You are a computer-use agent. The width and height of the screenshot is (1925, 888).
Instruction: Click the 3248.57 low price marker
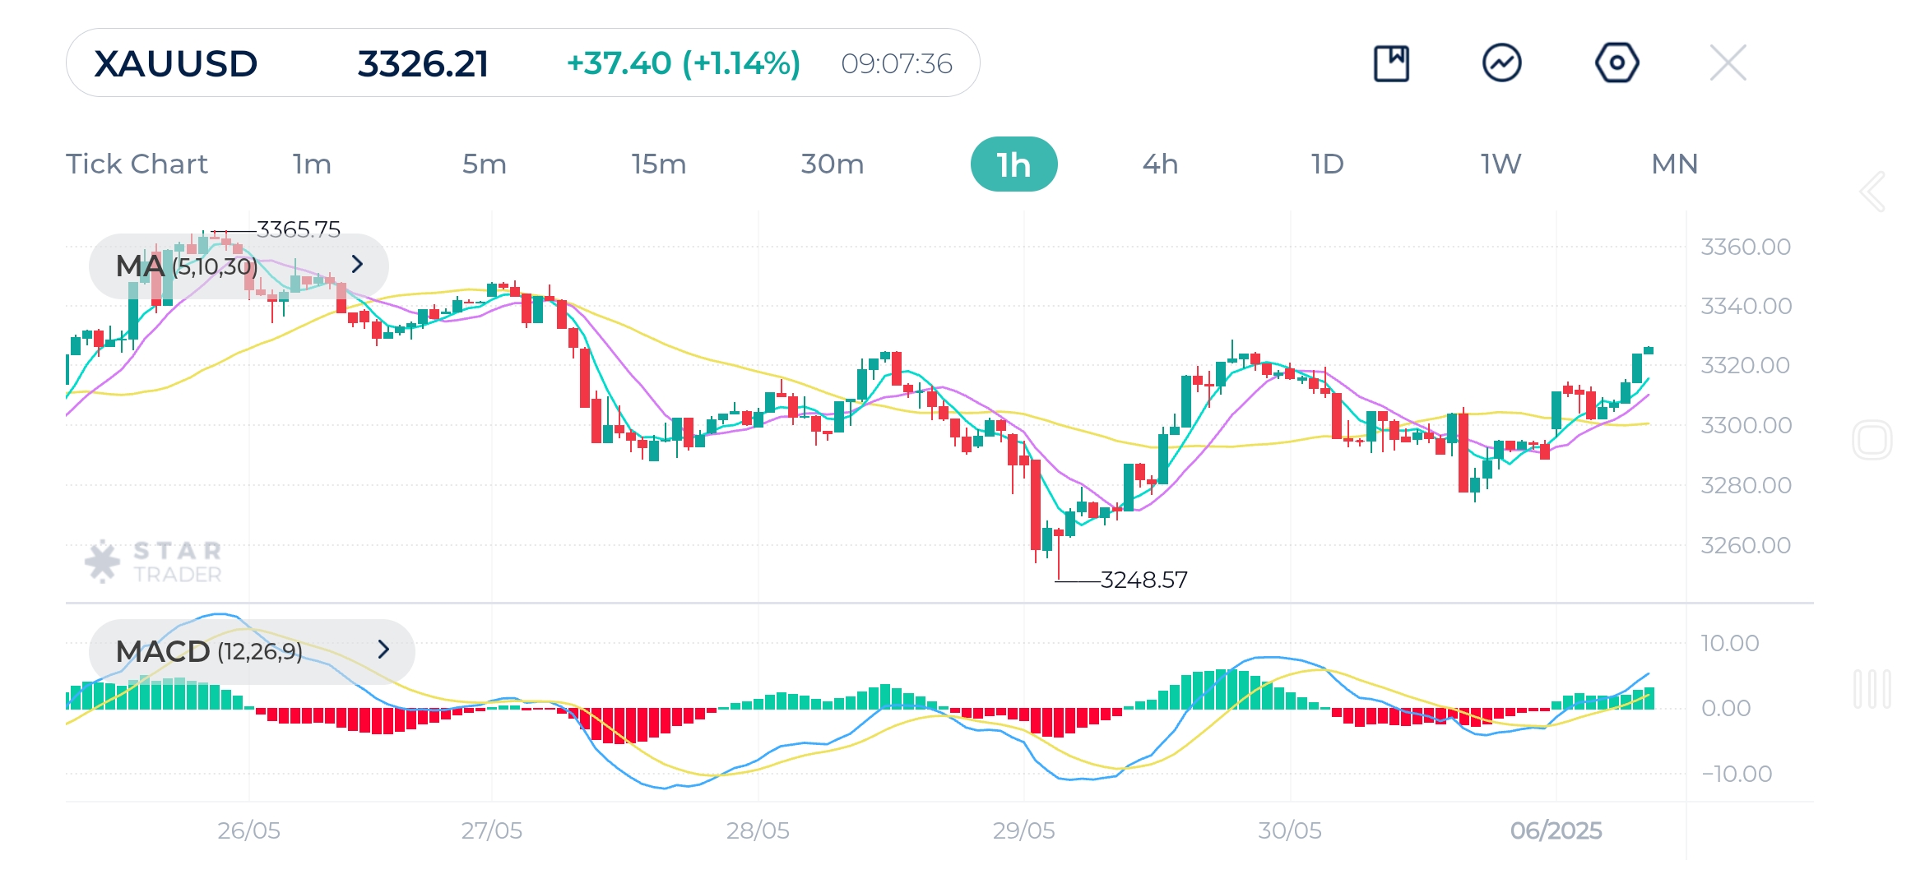[x=1143, y=580]
